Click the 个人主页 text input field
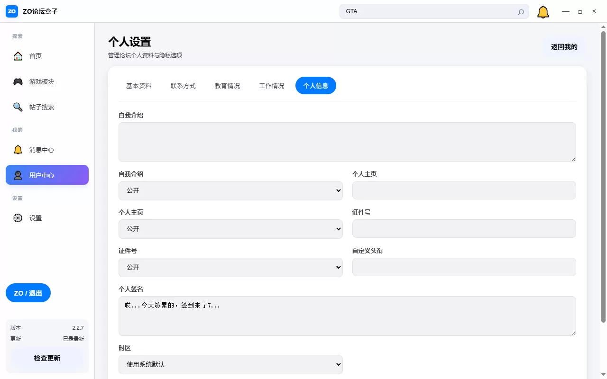The width and height of the screenshot is (607, 379). pyautogui.click(x=464, y=190)
